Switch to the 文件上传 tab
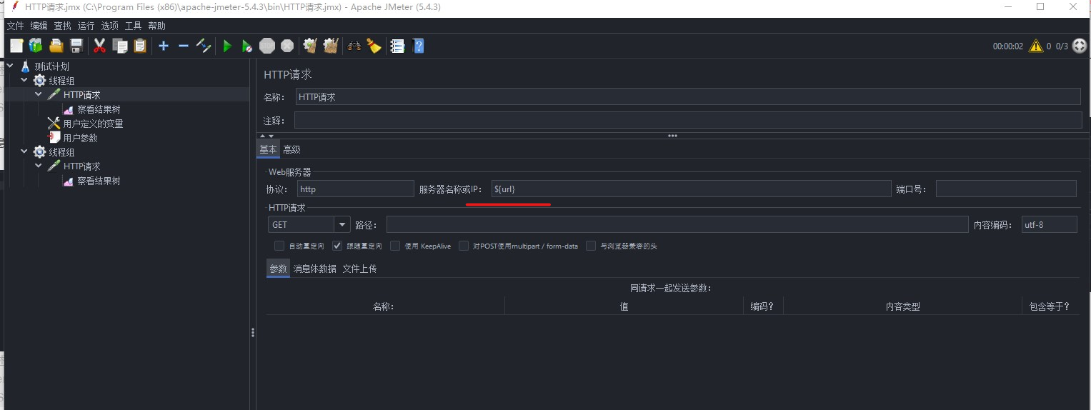1091x410 pixels. click(359, 269)
